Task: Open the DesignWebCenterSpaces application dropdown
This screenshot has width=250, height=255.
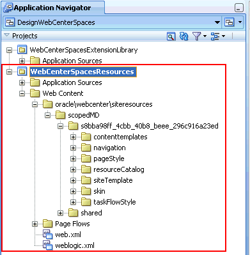Action: [217, 22]
